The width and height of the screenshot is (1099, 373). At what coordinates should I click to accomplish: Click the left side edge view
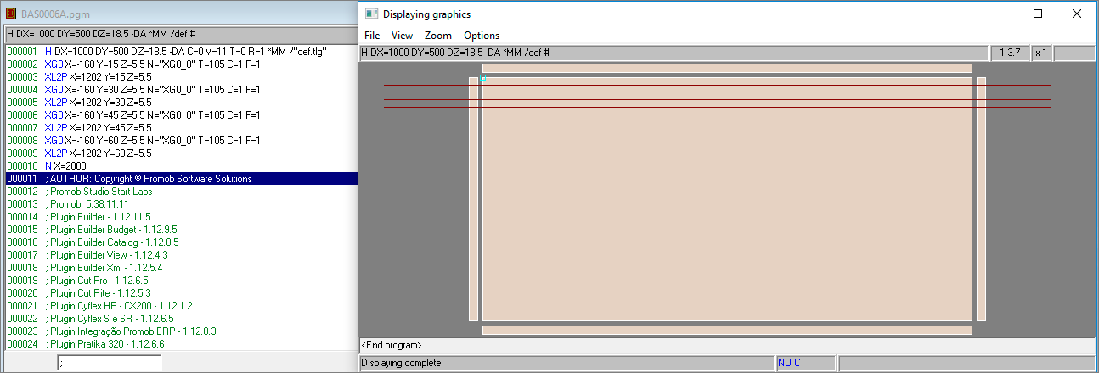[473, 199]
